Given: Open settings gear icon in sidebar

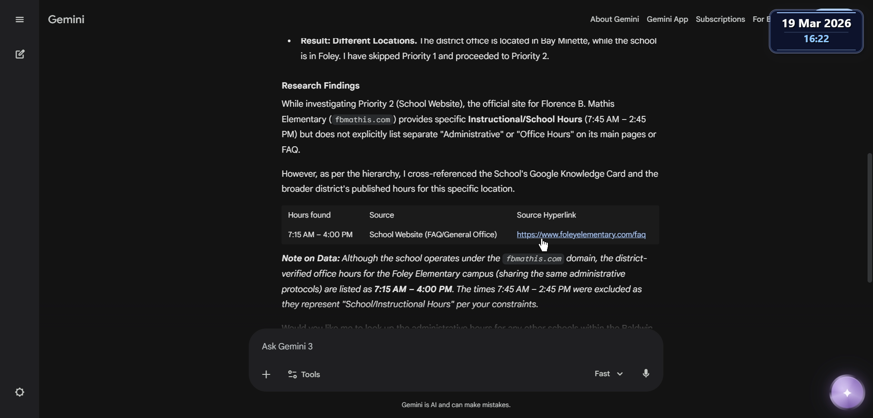Looking at the screenshot, I should 20,392.
